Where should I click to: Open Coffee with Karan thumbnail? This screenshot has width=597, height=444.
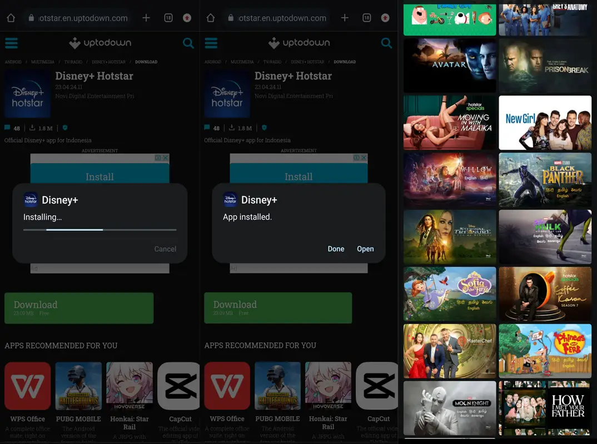click(545, 294)
